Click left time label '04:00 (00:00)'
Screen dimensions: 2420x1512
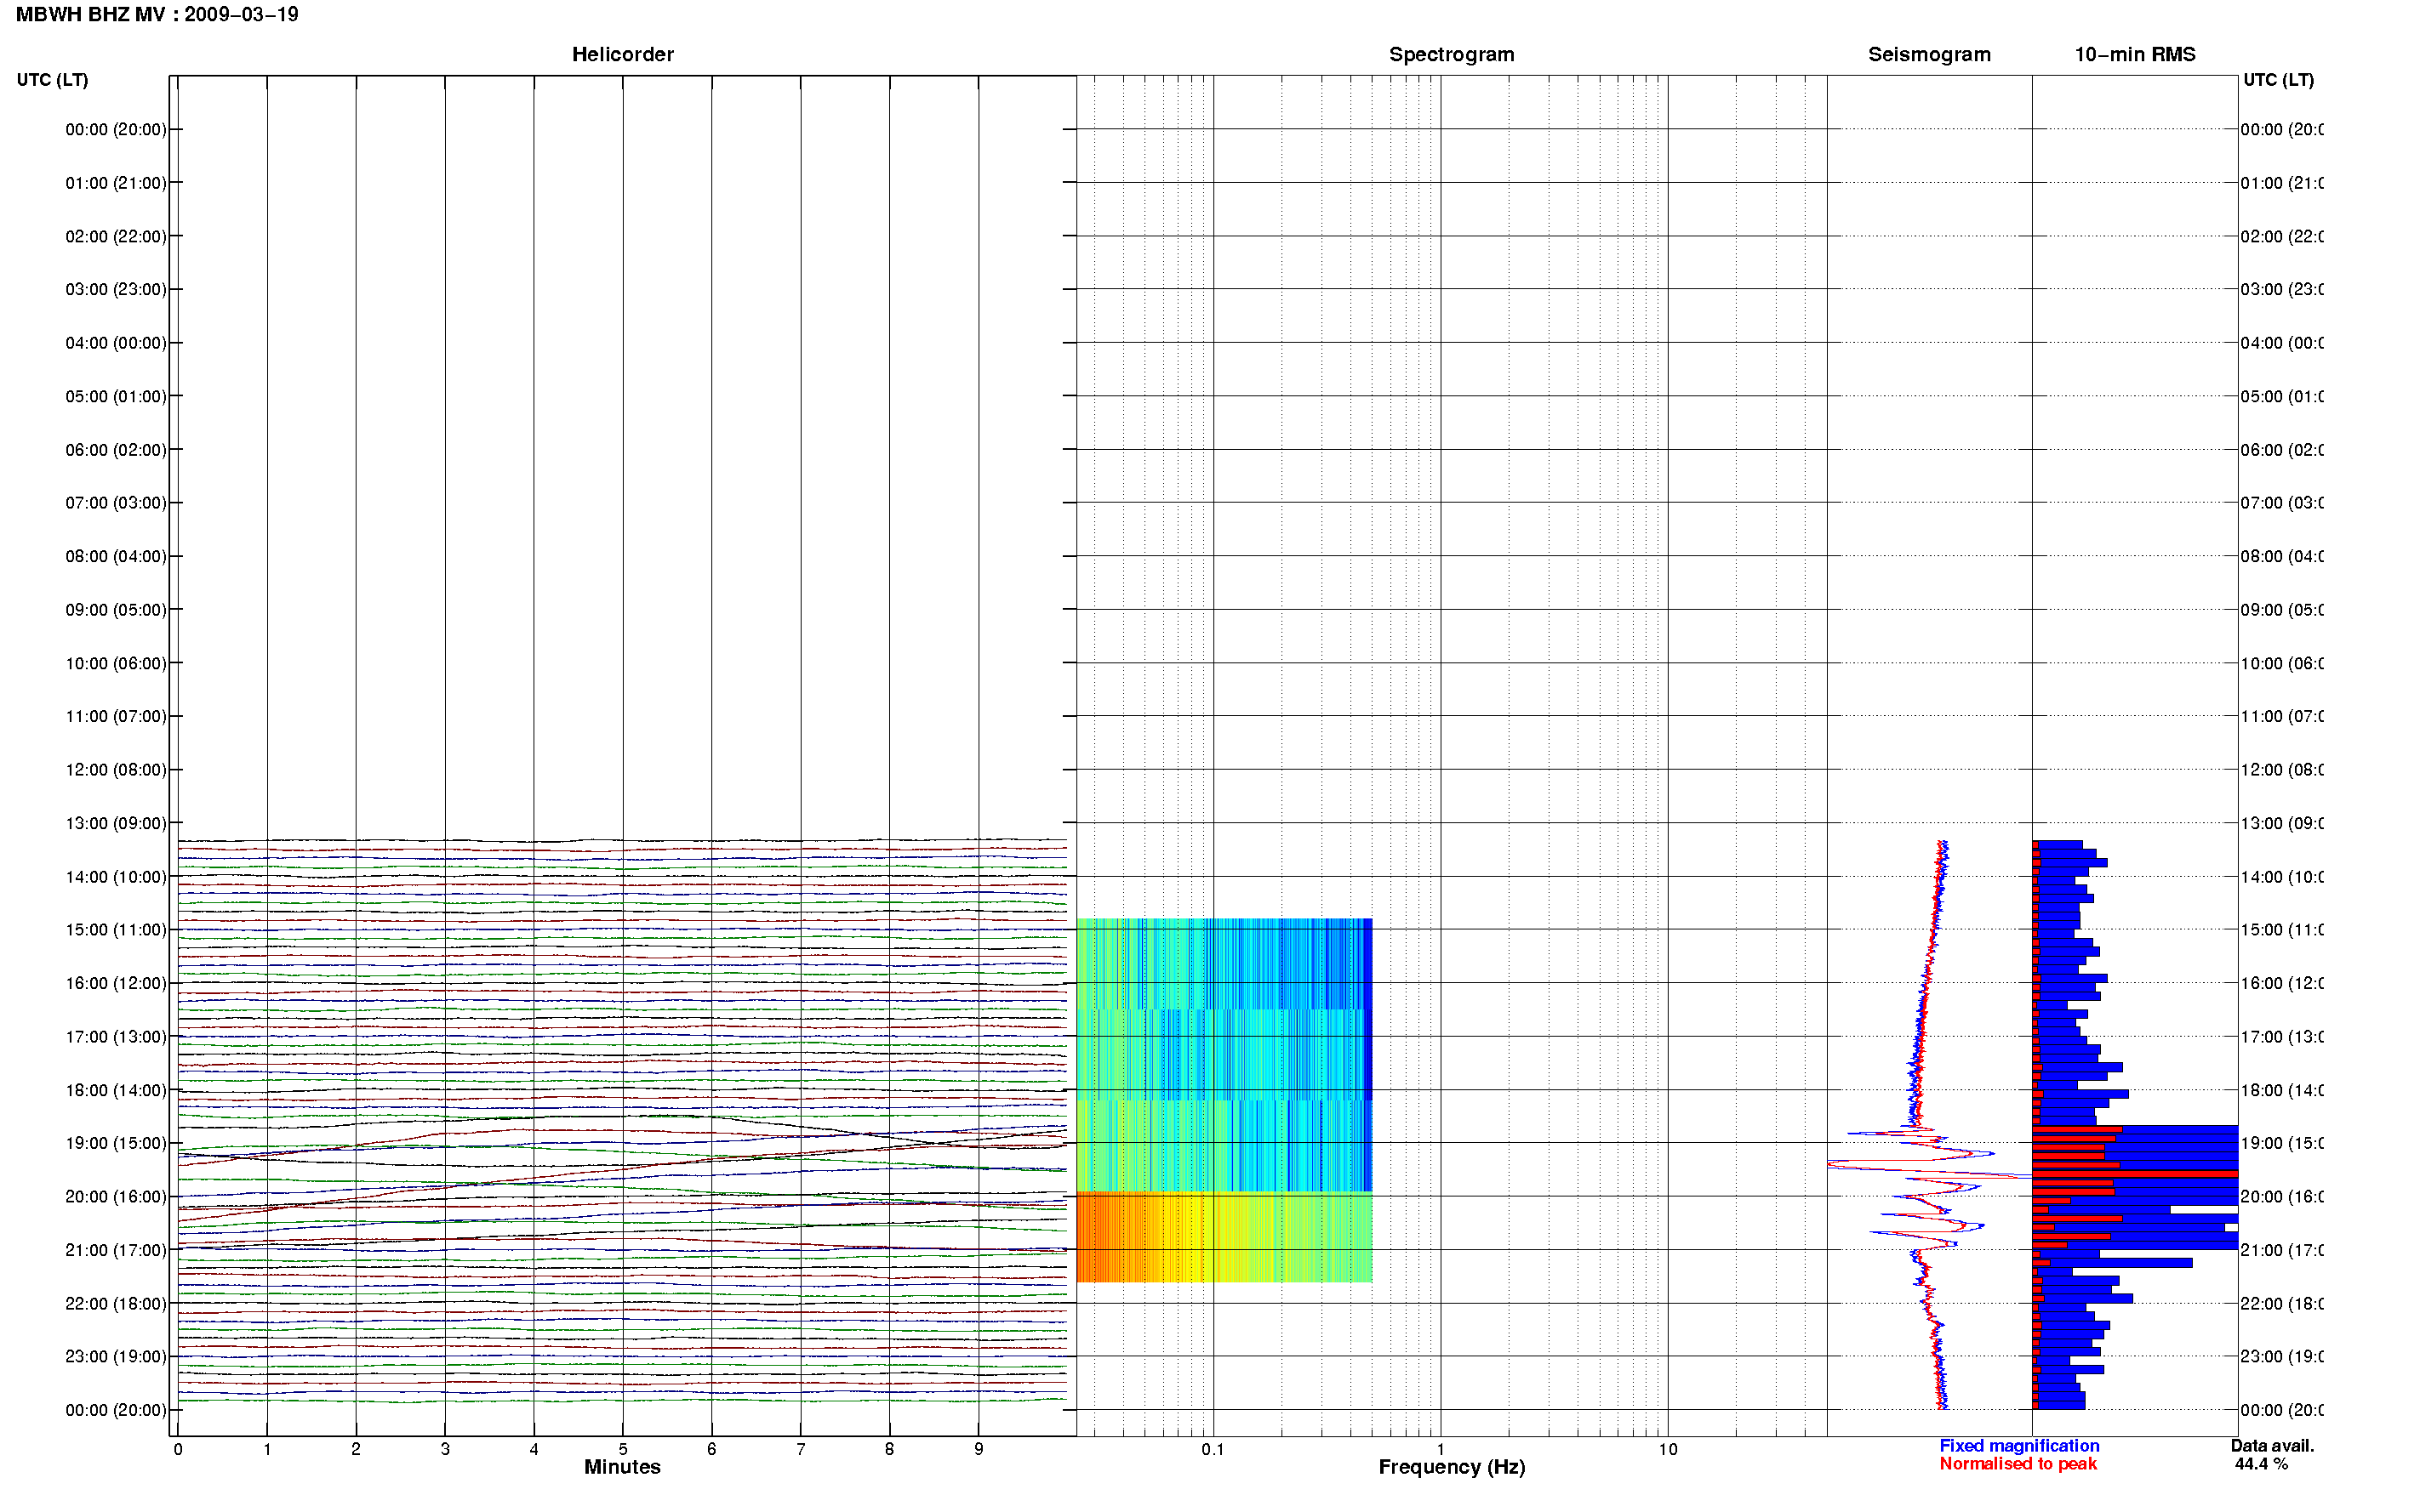coord(116,343)
